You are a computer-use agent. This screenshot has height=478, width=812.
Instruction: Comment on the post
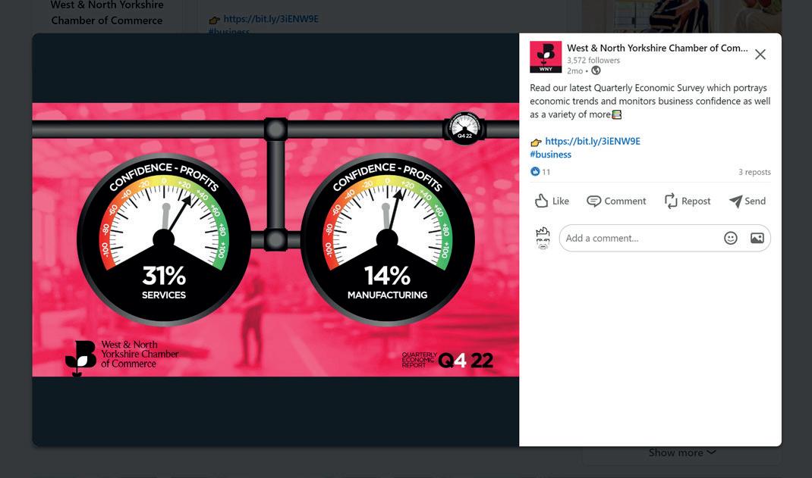[x=616, y=201]
